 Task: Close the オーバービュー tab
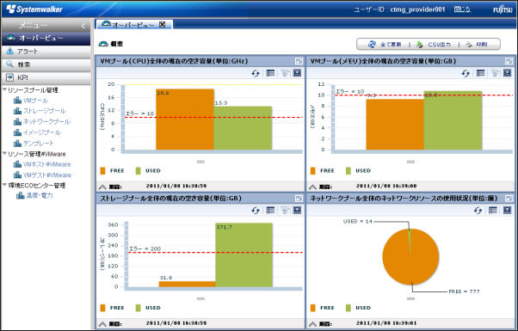point(163,25)
